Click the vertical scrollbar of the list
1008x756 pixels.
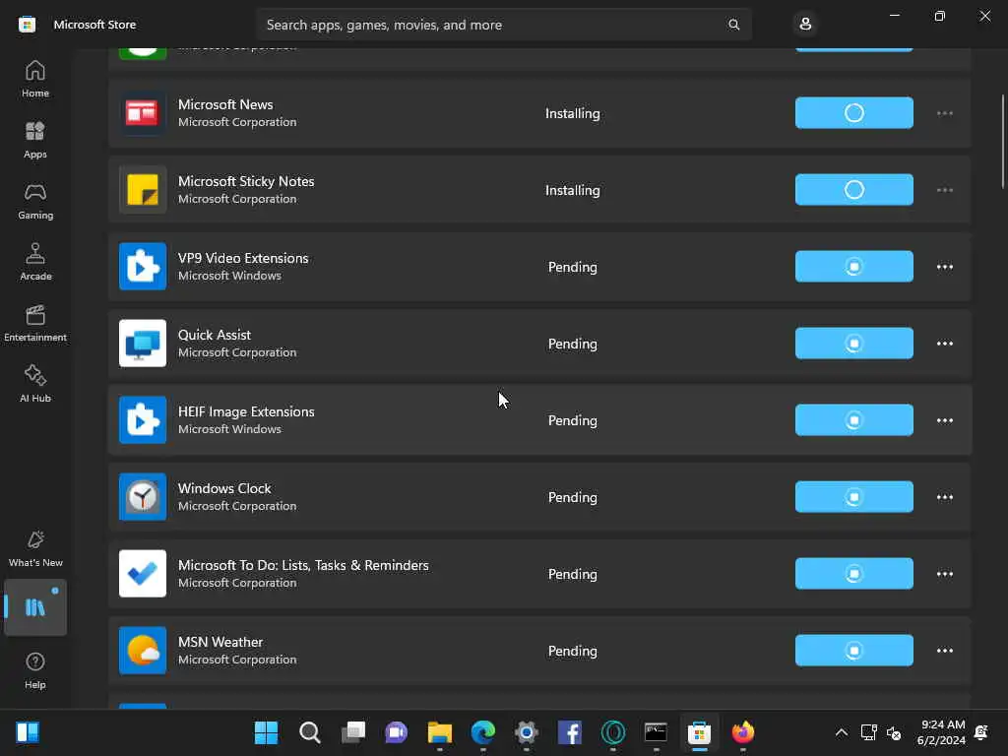coord(1003,142)
